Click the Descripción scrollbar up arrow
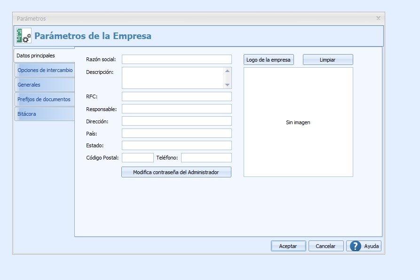Screen dimensions: 420x280 pyautogui.click(x=228, y=71)
